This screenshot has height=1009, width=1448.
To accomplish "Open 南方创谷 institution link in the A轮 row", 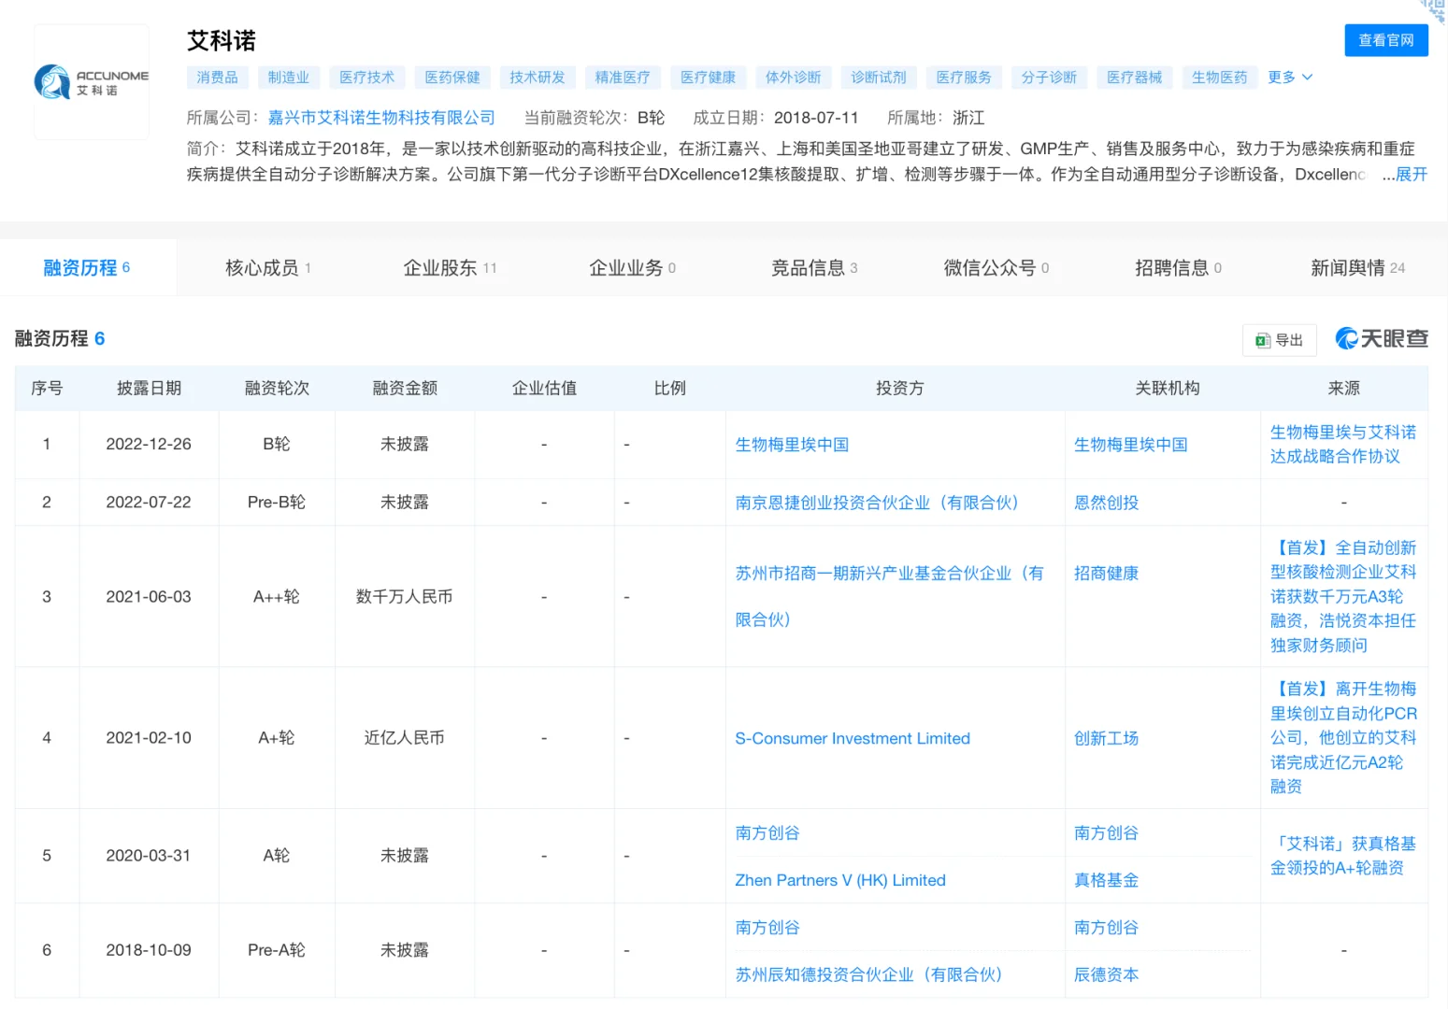I will pyautogui.click(x=1107, y=833).
